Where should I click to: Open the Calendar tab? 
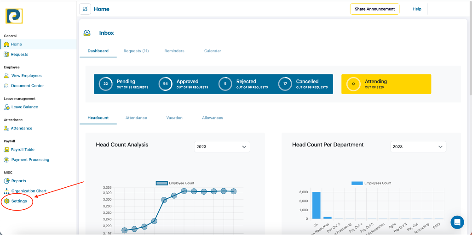point(213,51)
